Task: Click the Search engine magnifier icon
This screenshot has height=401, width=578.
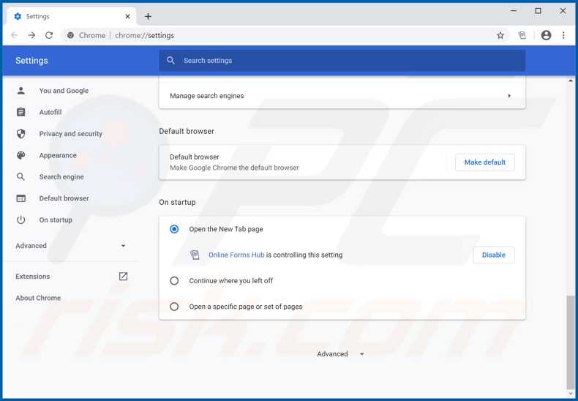Action: coord(21,177)
